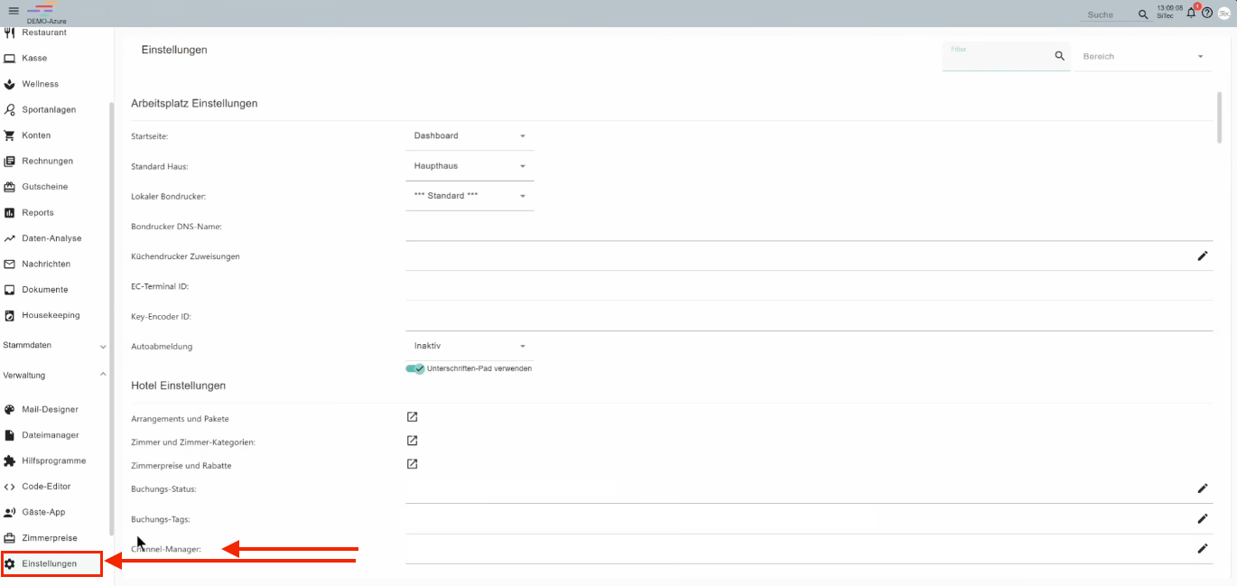
Task: Click the pencil icon for Buchungs-Status
Action: click(x=1202, y=488)
